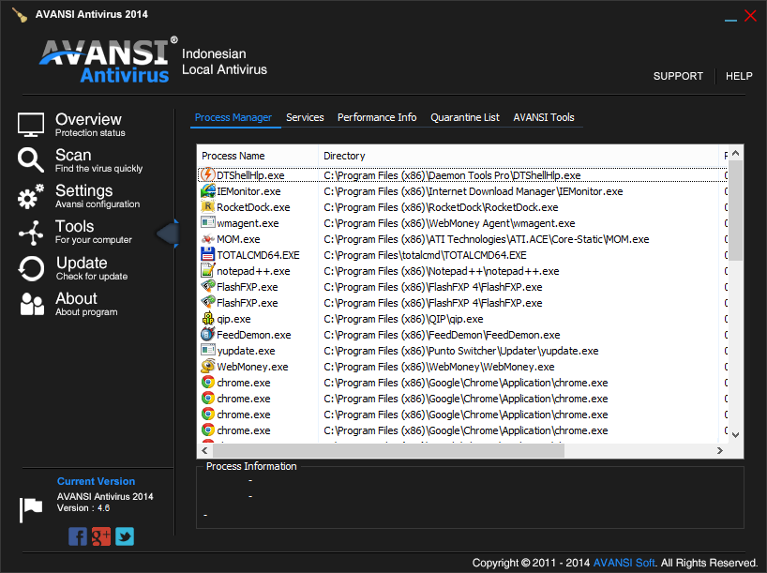Click the FeedDemon.exe process icon
767x573 pixels.
click(208, 334)
